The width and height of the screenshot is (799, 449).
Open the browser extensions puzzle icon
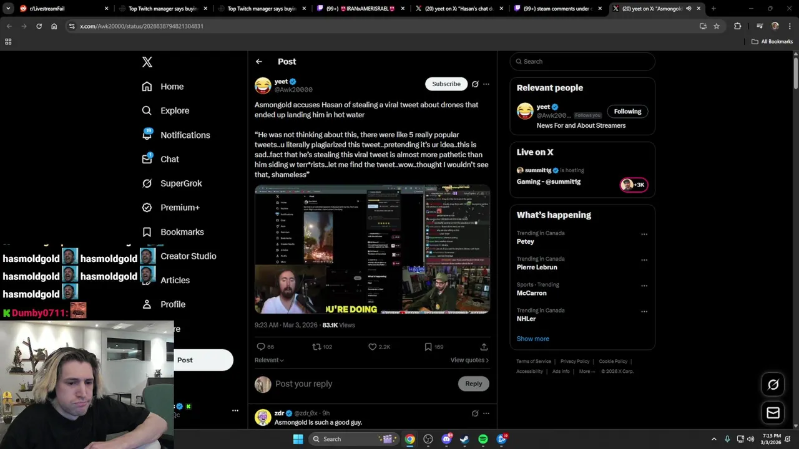[x=737, y=26]
